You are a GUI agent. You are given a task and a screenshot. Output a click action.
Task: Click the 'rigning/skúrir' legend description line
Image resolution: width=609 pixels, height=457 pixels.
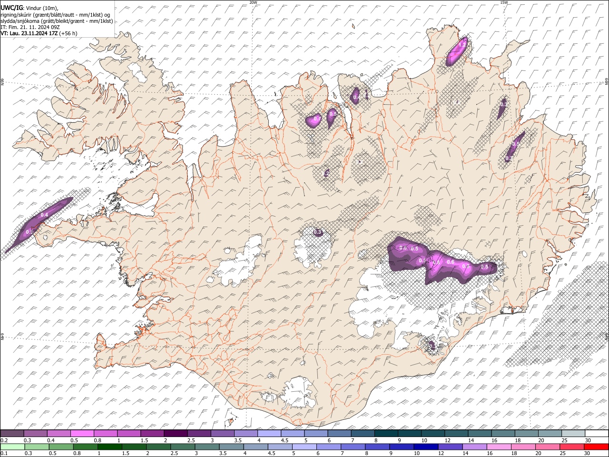tap(55, 14)
